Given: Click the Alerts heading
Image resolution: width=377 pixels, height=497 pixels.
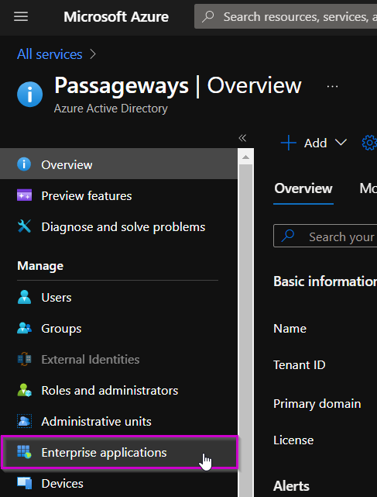Looking at the screenshot, I should tap(291, 486).
